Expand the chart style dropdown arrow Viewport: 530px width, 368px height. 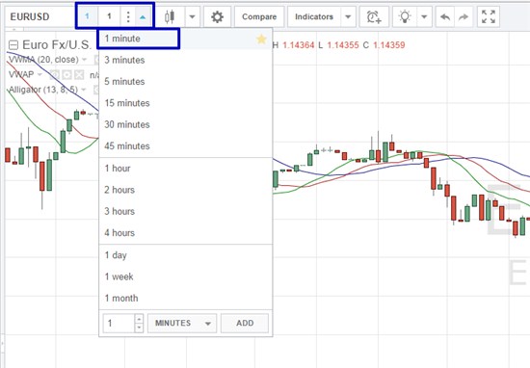coord(192,16)
